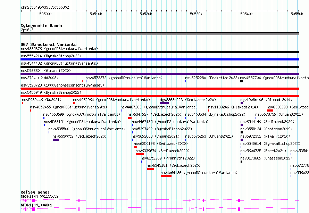The image size is (309, 213).
Task: Click the Cytogenetic Bands track title
Action: [x=41, y=26]
